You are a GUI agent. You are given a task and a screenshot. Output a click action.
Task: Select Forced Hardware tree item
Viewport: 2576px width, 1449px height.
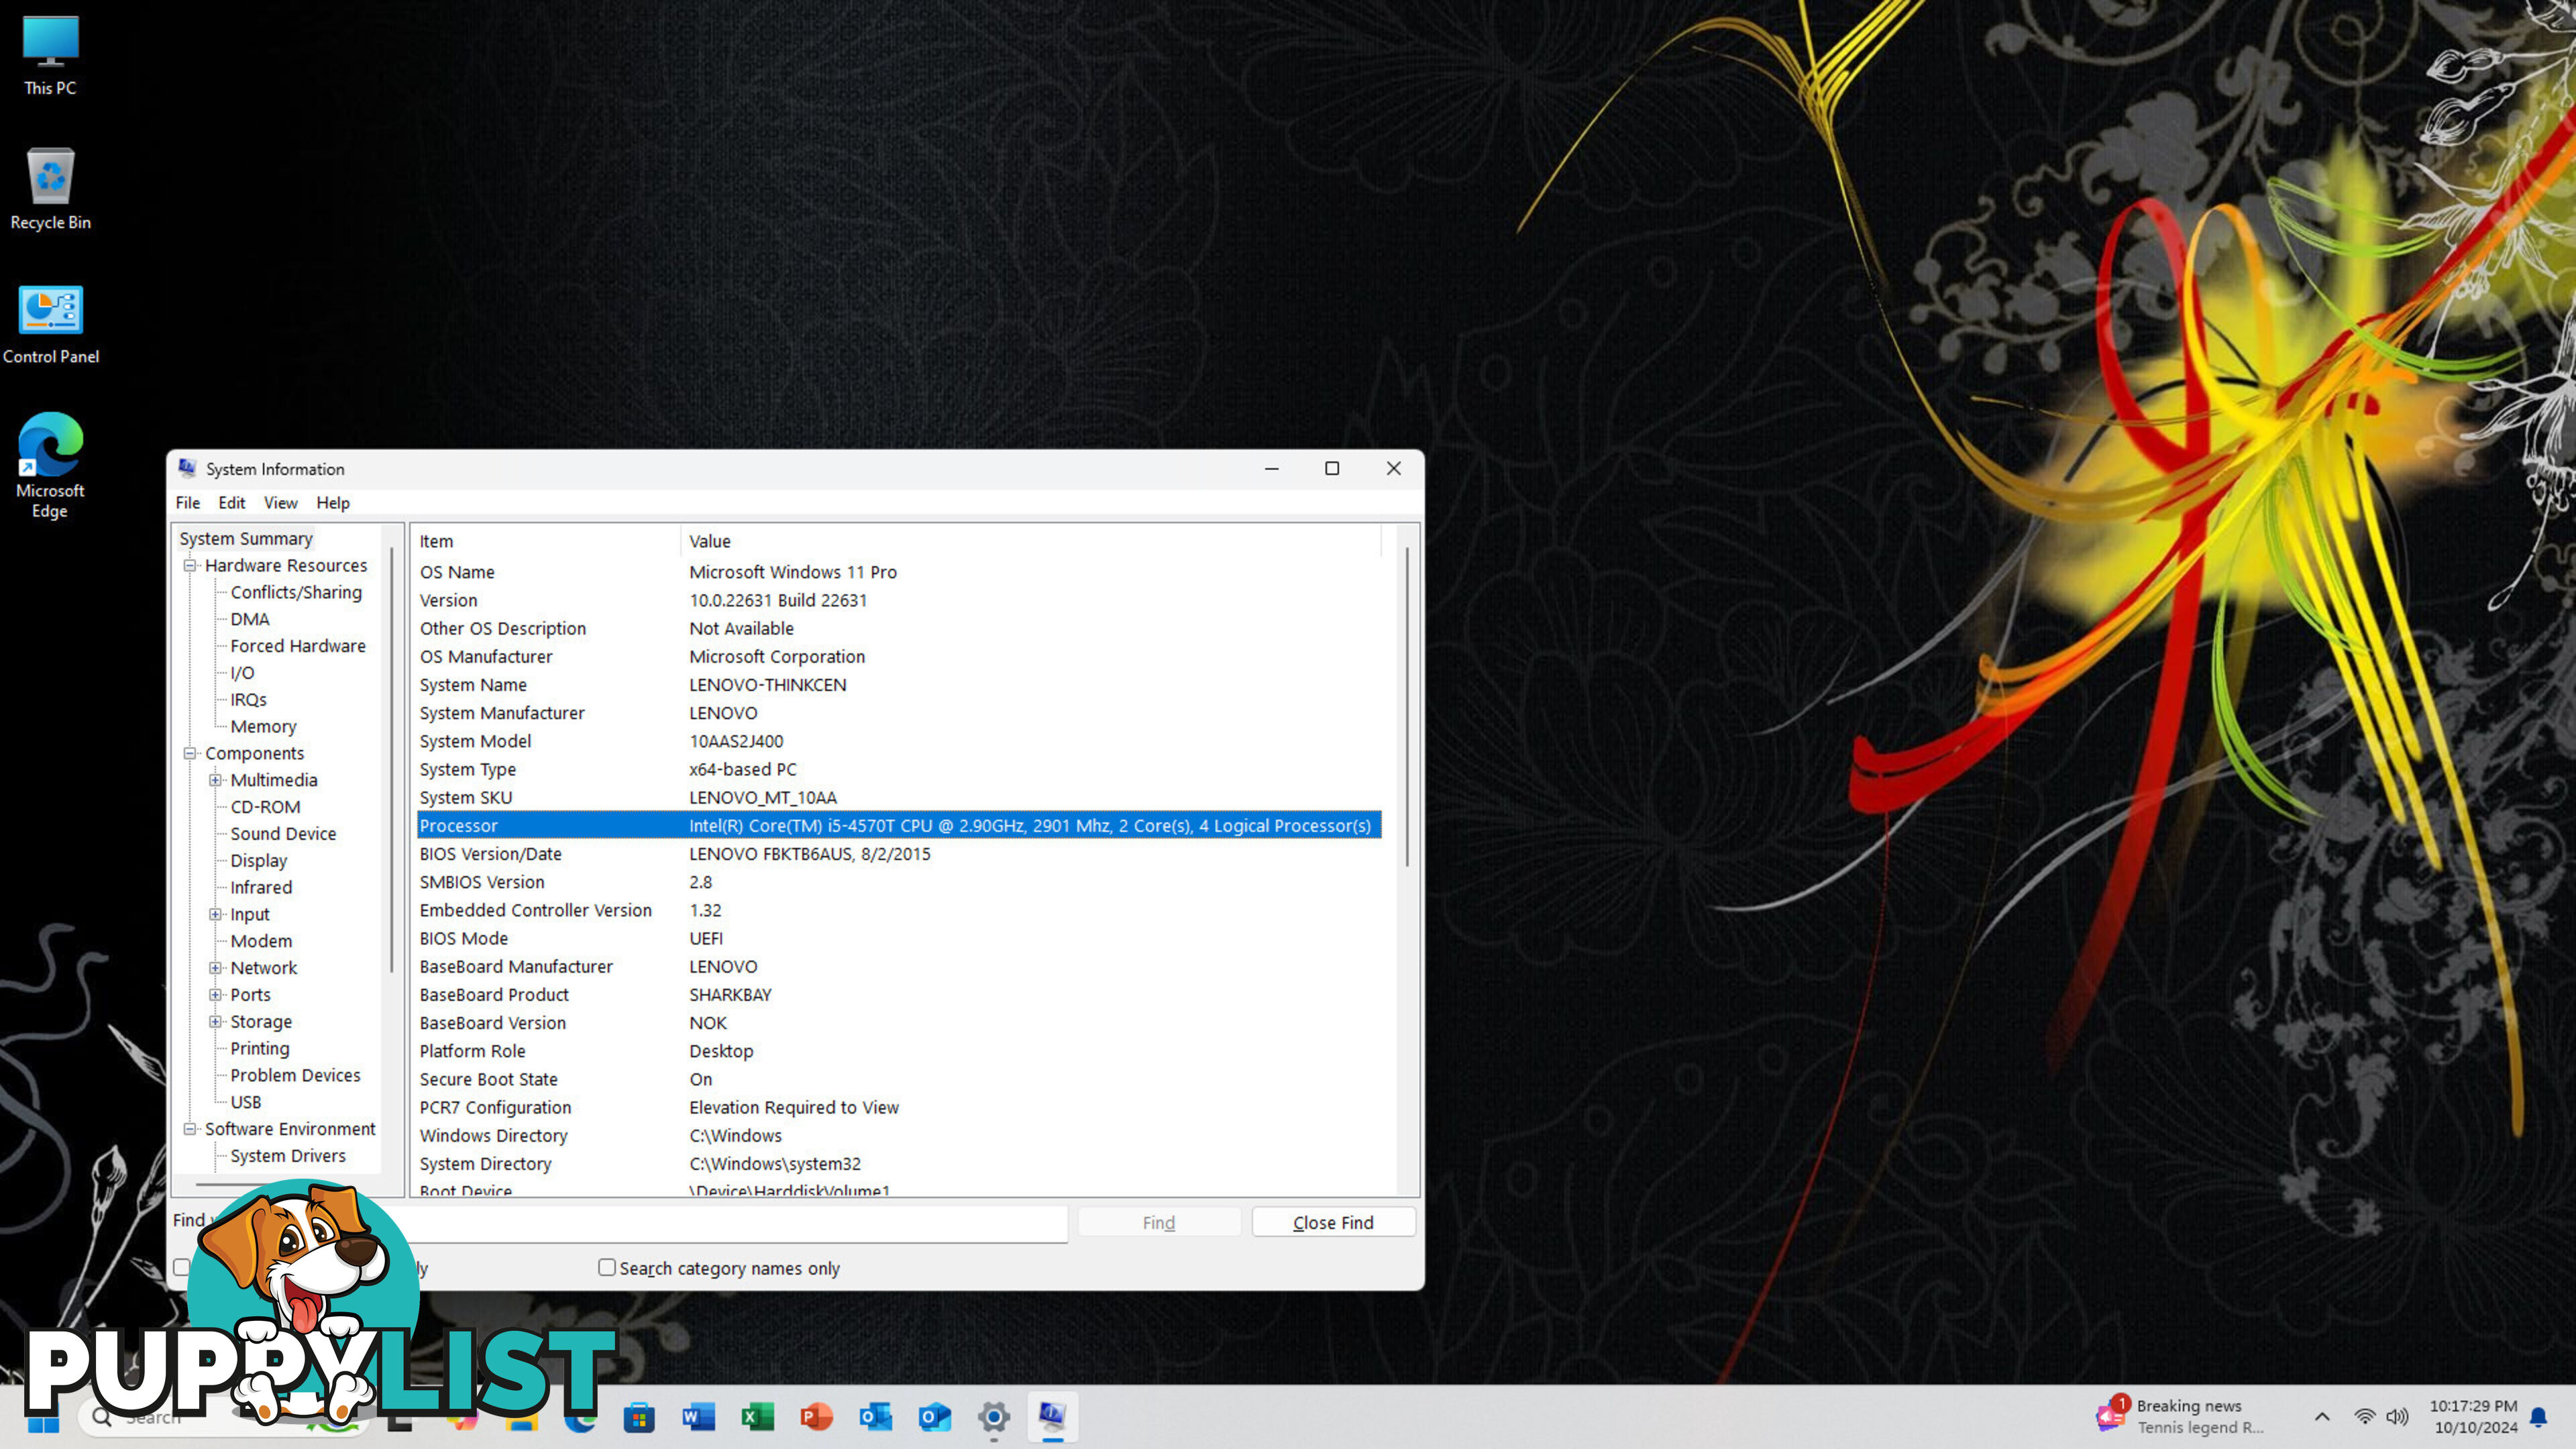coord(298,646)
